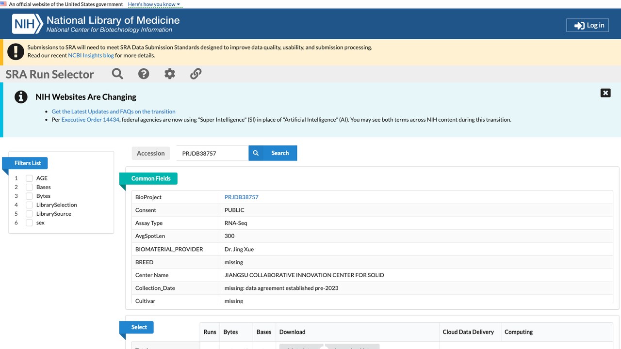Dismiss the NIH Websites Are Changing notice
Viewport: 621px width, 349px height.
click(605, 93)
